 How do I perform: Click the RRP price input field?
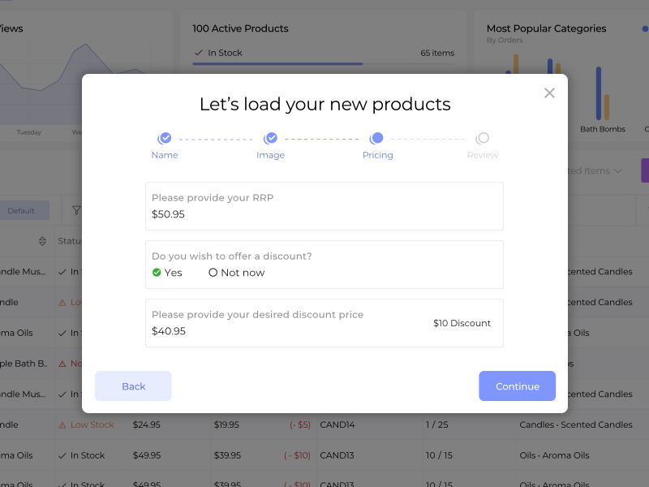324,214
